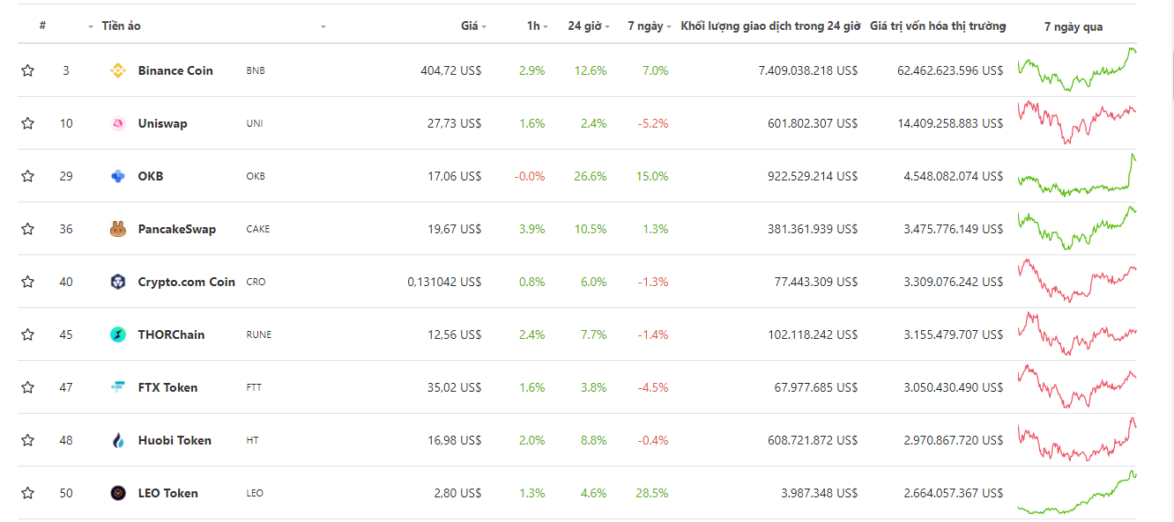Mark THORChain as favorite with star
Image resolution: width=1174 pixels, height=522 pixels.
27,335
